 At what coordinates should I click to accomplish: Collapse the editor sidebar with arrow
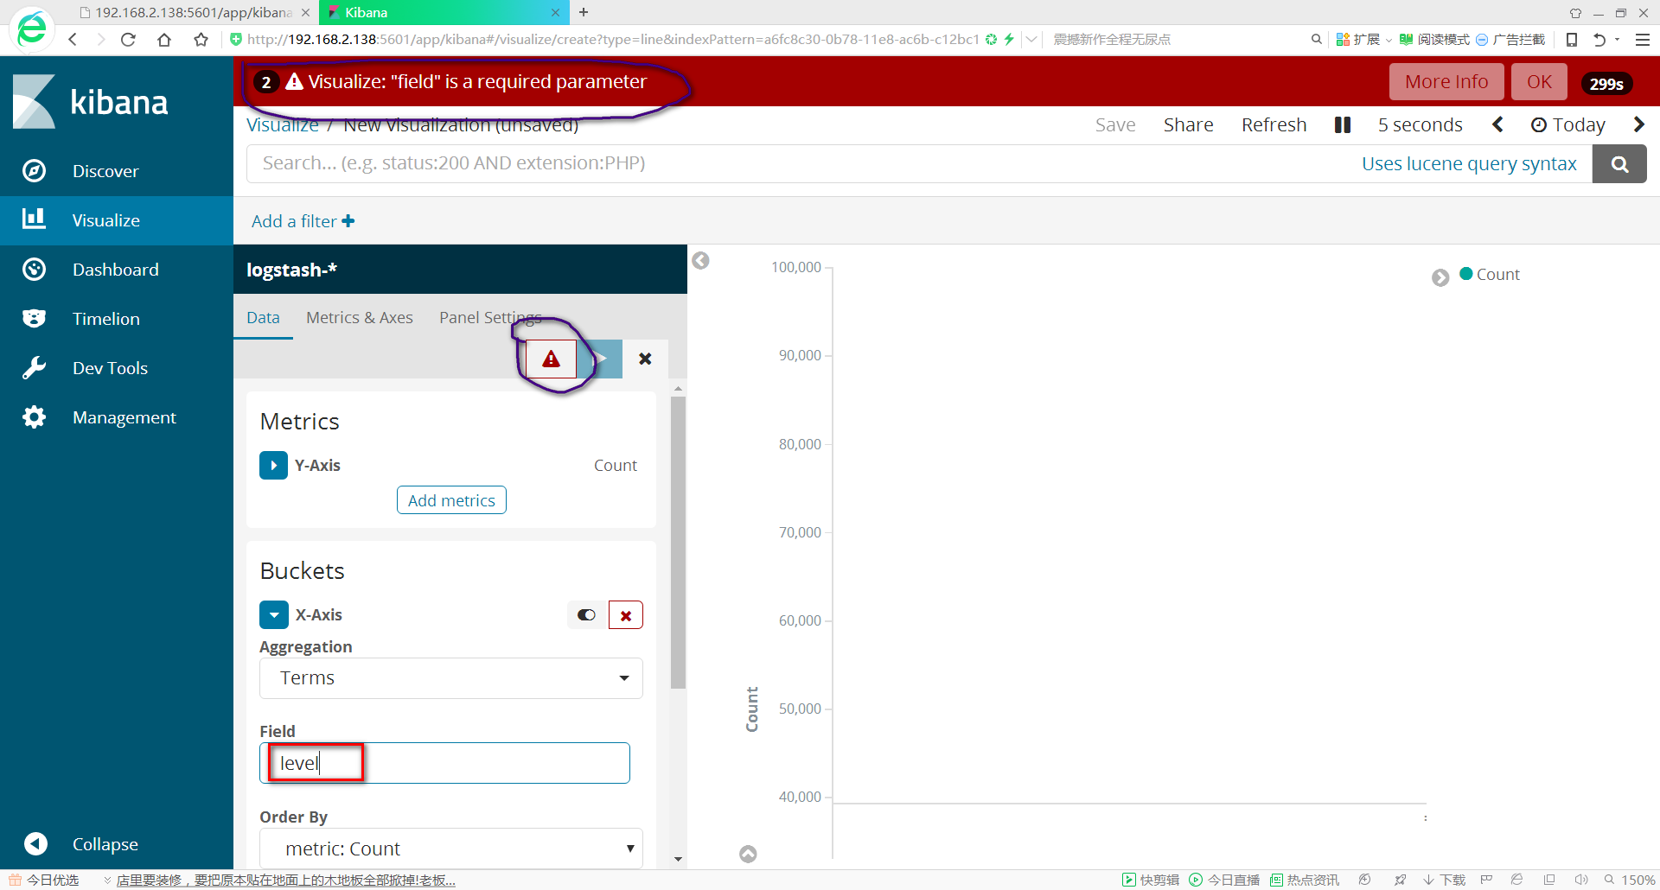tap(700, 260)
